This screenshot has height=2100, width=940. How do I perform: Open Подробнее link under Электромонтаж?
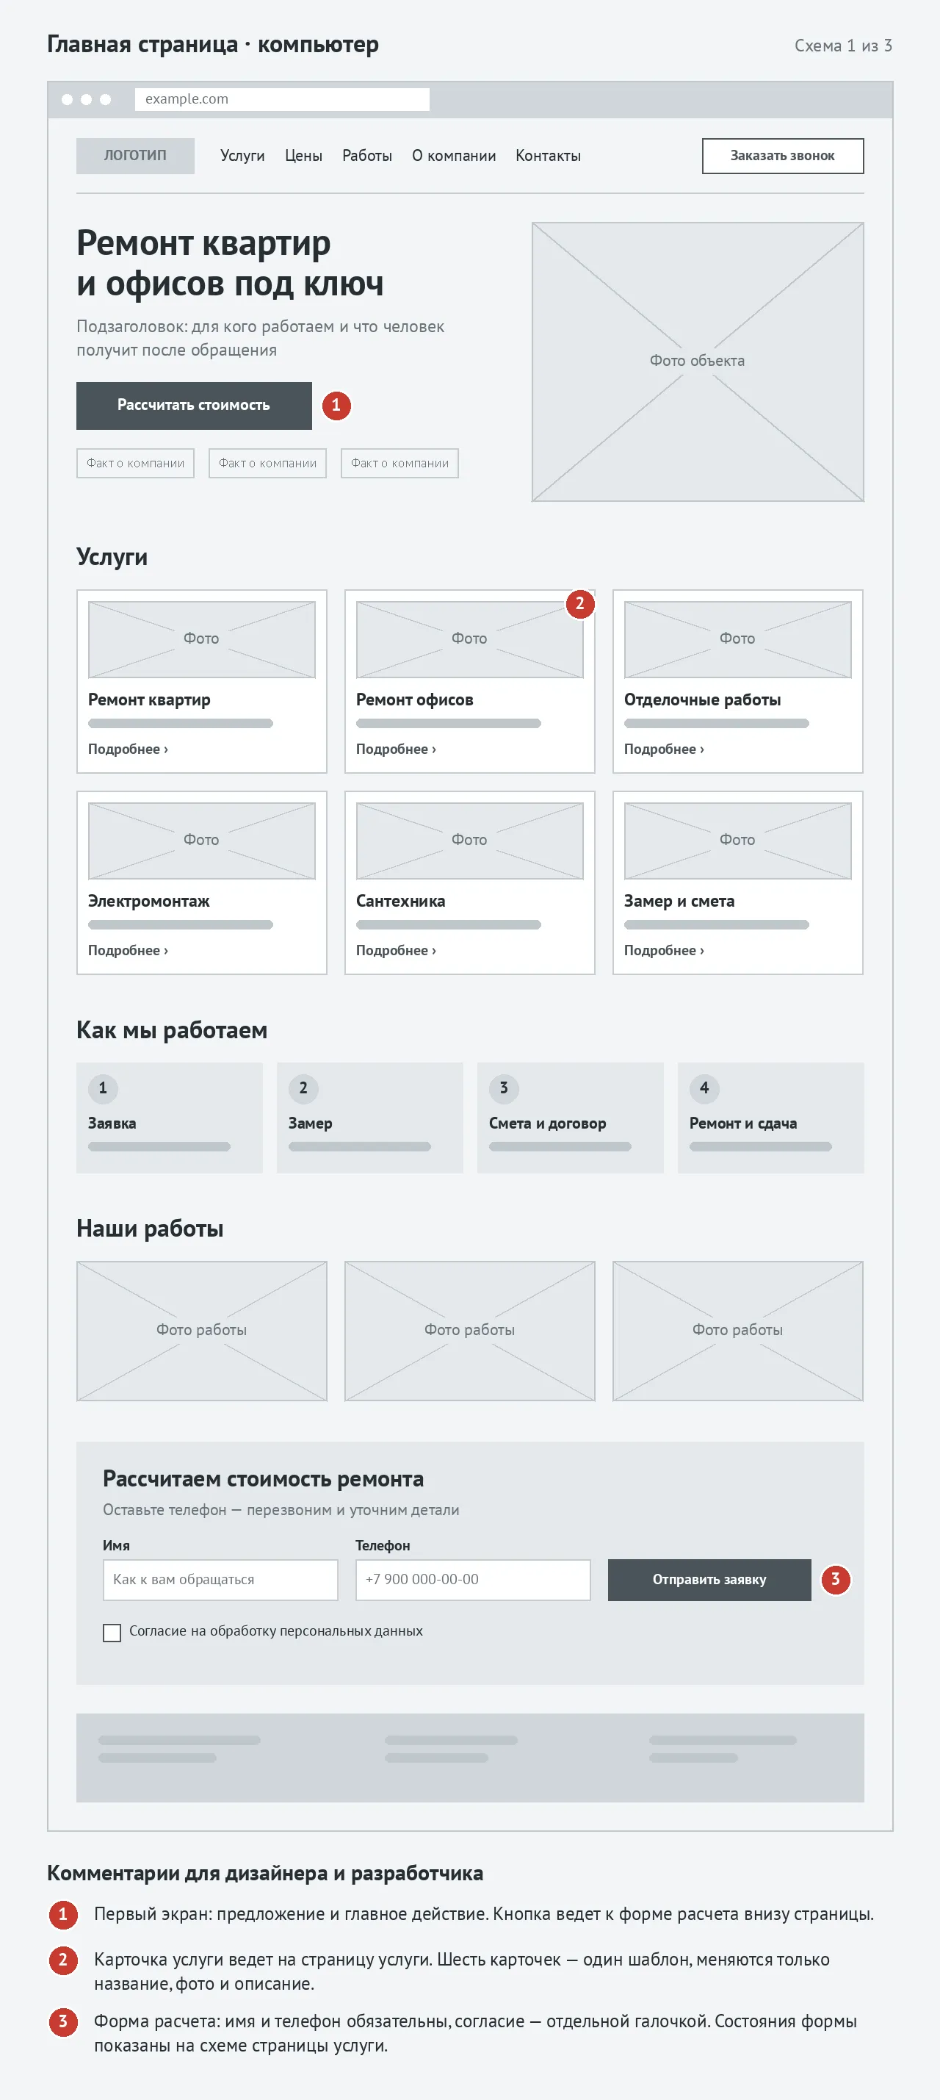pos(128,951)
